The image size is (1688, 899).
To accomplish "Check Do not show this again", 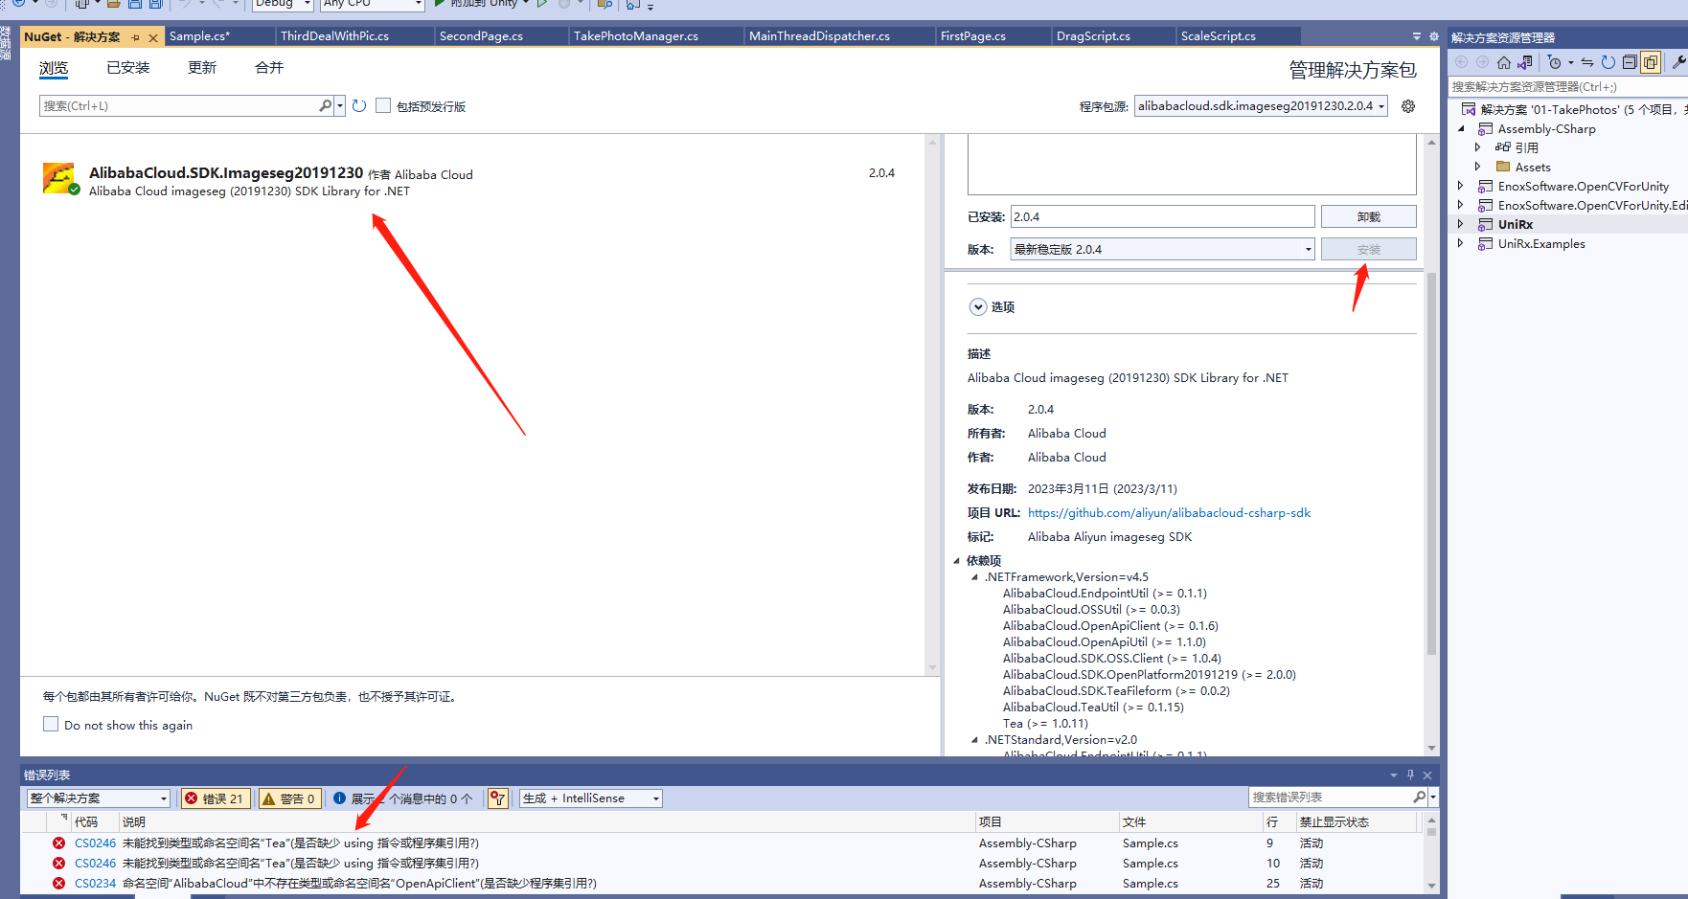I will tap(51, 725).
